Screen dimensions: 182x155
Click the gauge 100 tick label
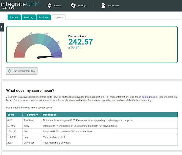pos(30,34)
